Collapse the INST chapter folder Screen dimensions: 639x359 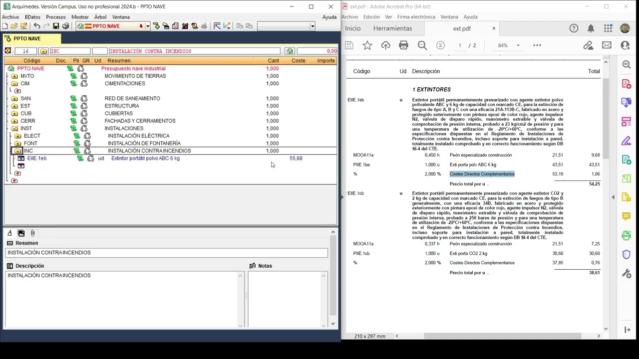click(x=14, y=129)
